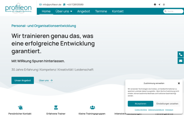Click the Persönlicher Kontakt label
184x115 pixels.
click(20, 114)
